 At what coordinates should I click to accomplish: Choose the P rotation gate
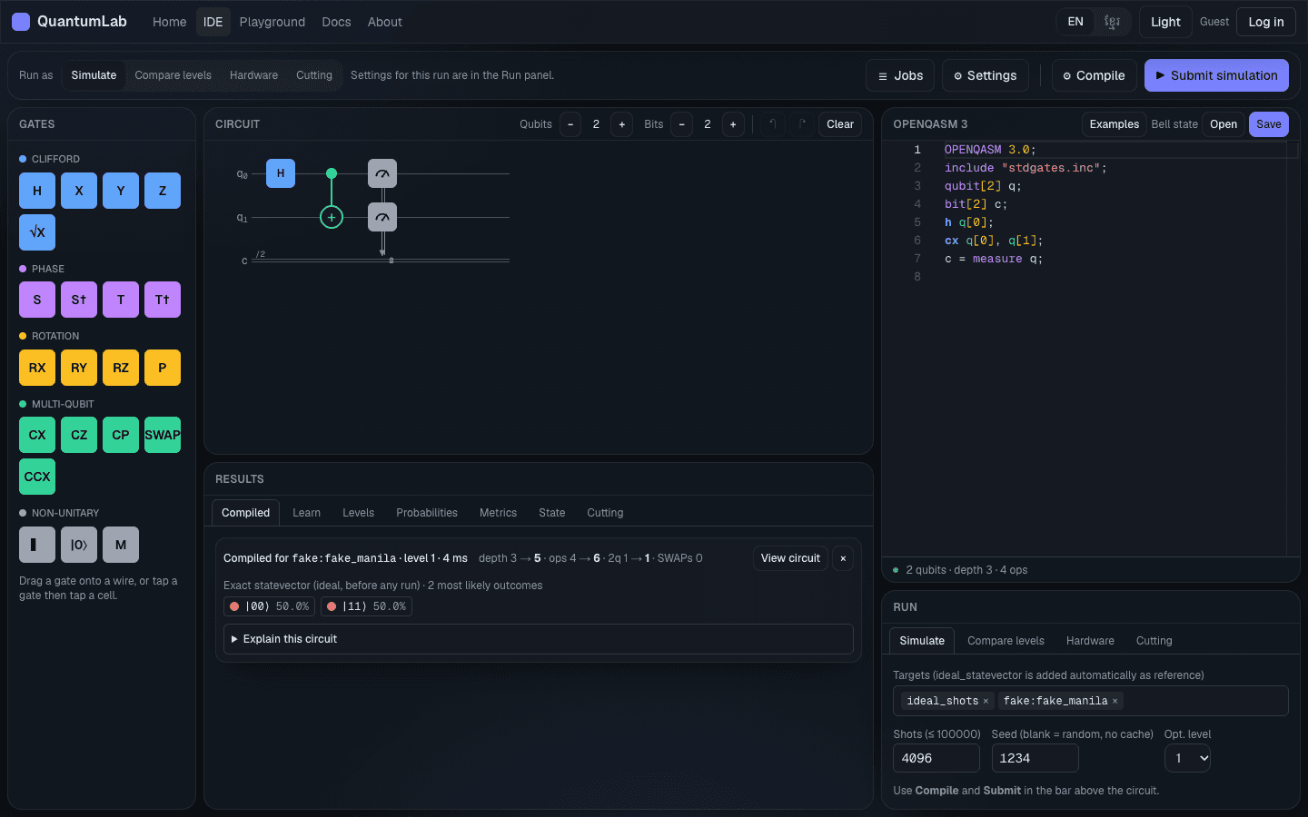[x=163, y=368]
